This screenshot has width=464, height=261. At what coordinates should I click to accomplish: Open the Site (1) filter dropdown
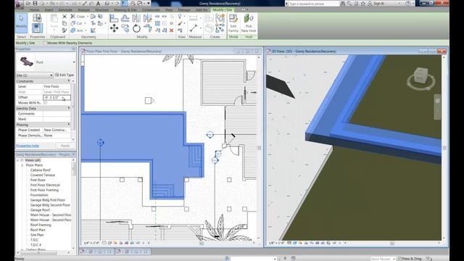pyautogui.click(x=51, y=75)
